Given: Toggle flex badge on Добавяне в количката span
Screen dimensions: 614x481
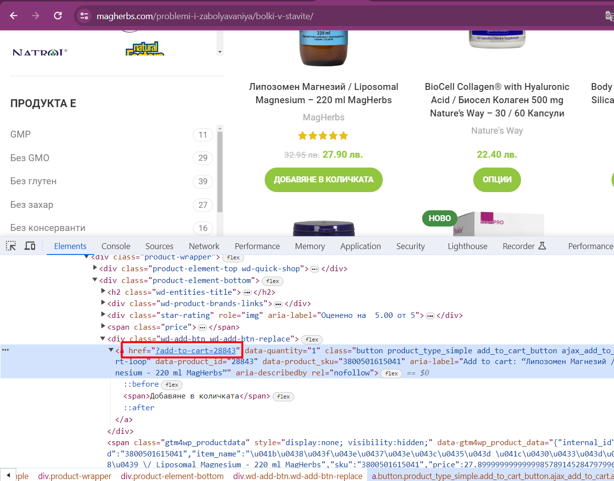Looking at the screenshot, I should (283, 396).
